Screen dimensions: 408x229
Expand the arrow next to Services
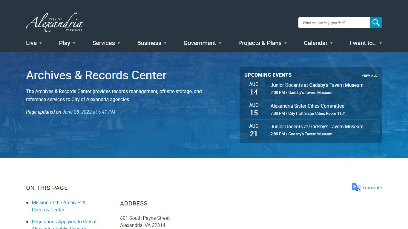[x=119, y=43]
